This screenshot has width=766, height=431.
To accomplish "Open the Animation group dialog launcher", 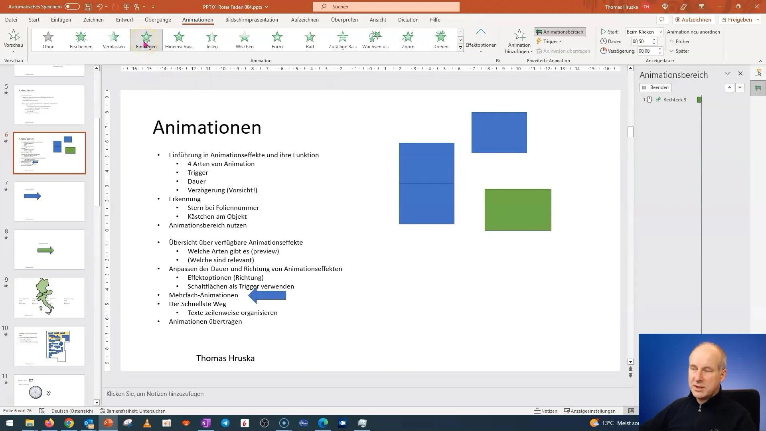I will [x=498, y=61].
